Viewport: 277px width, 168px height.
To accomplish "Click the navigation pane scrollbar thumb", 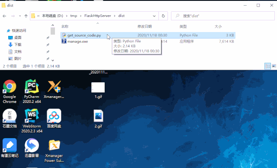I will [x=53, y=31].
